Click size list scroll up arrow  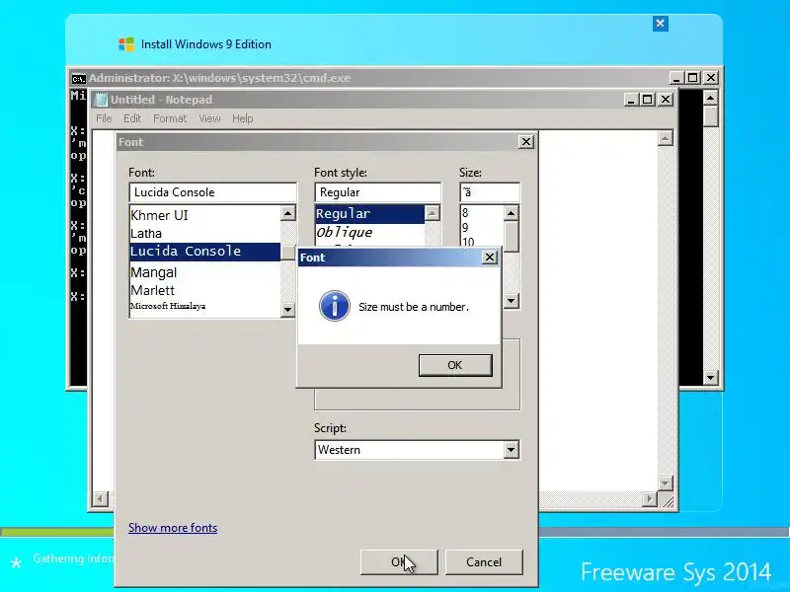[x=511, y=213]
